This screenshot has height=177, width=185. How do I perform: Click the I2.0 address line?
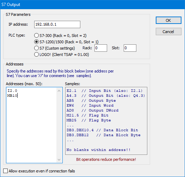coord(12,91)
